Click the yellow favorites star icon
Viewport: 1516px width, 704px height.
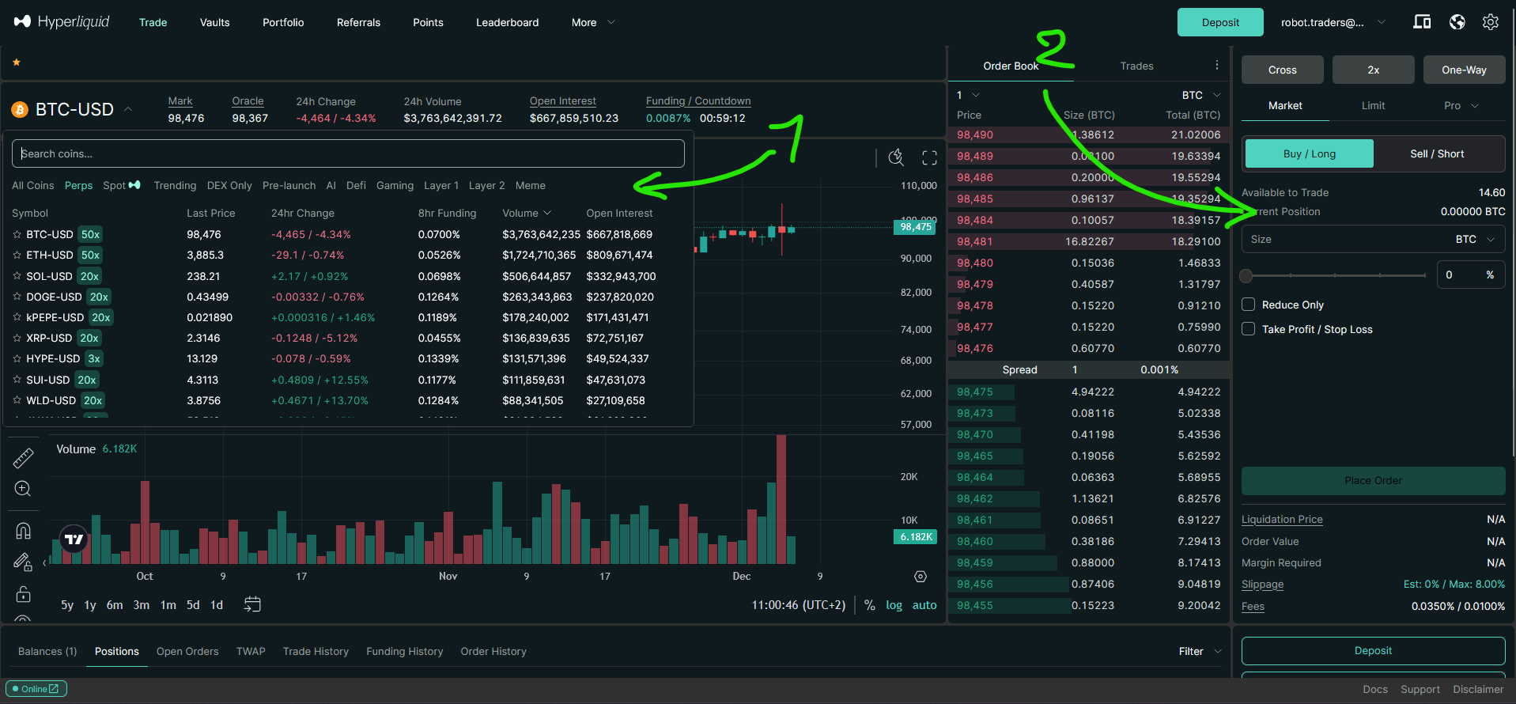coord(17,62)
